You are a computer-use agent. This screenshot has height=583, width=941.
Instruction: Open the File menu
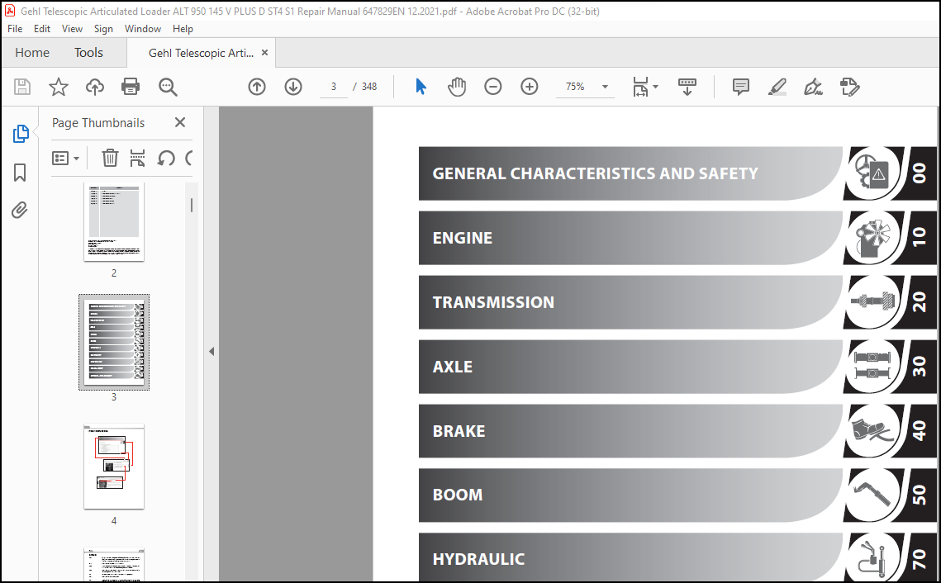click(x=15, y=29)
